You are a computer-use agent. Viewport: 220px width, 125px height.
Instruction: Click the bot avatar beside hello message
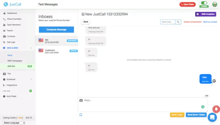pyautogui.click(x=214, y=81)
